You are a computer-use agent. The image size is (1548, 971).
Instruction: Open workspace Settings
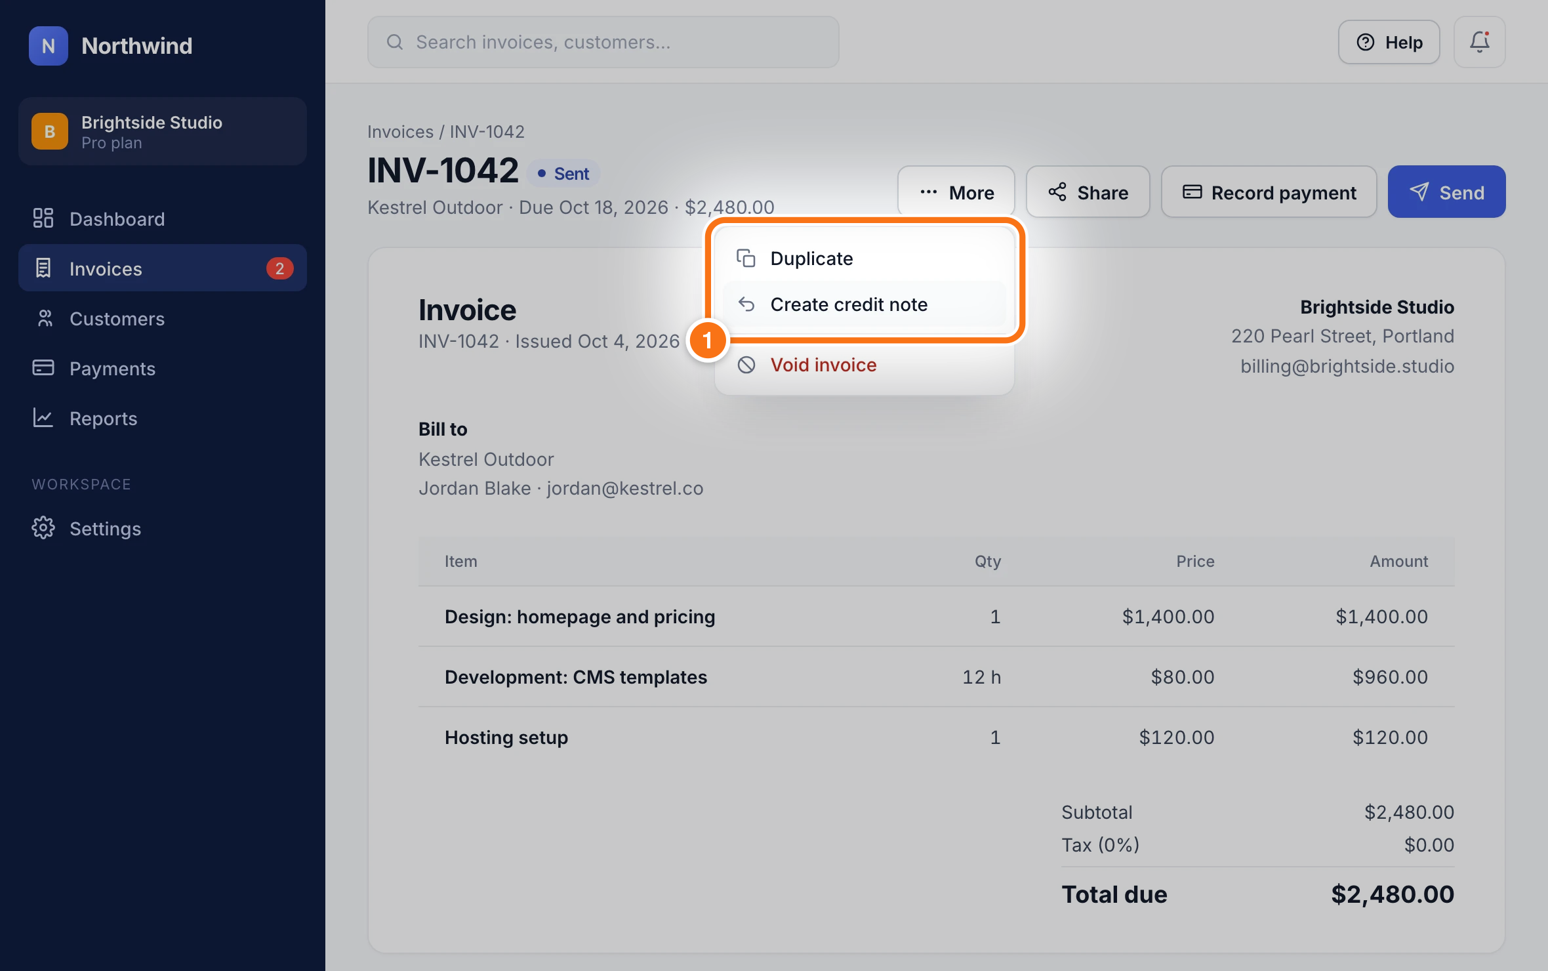(x=163, y=528)
